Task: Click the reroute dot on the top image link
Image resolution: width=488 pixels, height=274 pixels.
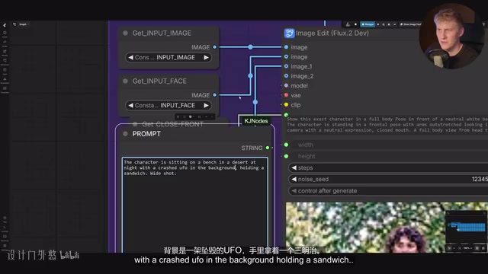Action: coord(251,47)
